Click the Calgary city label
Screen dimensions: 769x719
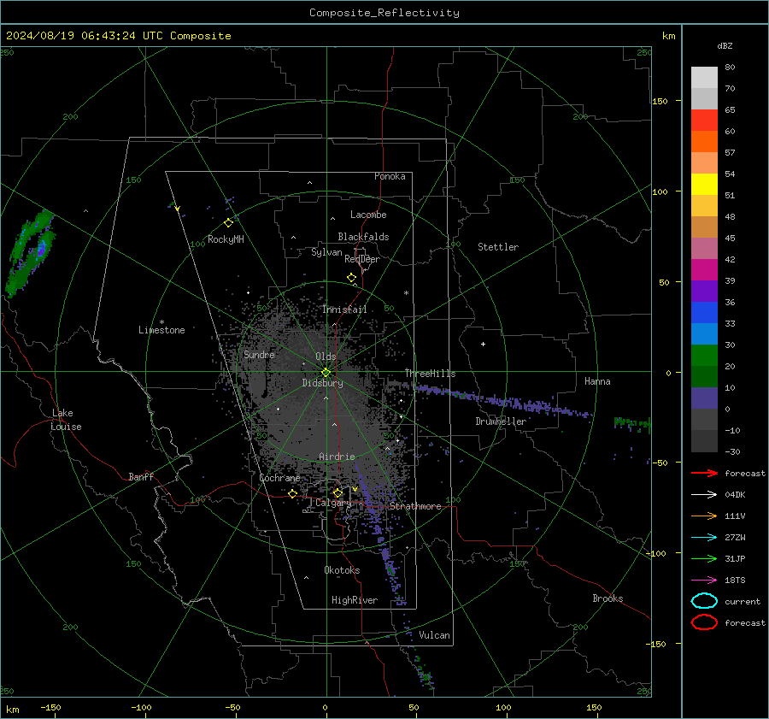point(333,503)
